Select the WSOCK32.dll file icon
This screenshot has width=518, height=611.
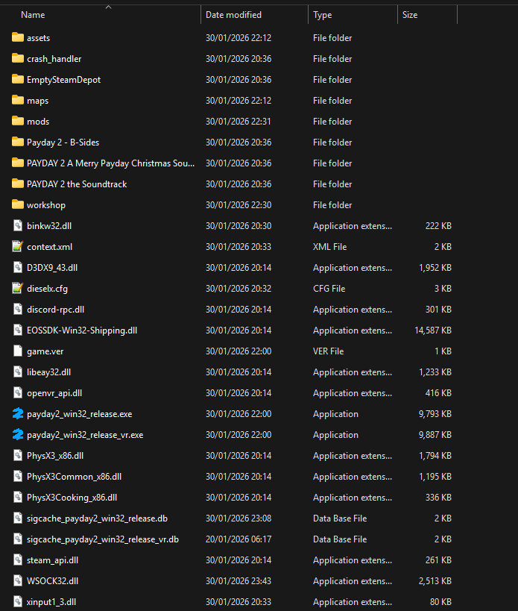pos(18,581)
